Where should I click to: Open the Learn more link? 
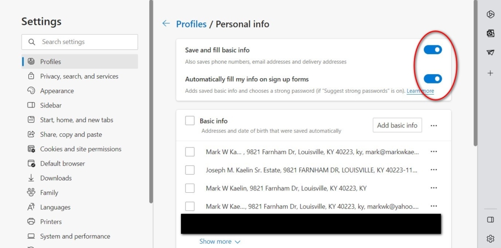coord(420,91)
